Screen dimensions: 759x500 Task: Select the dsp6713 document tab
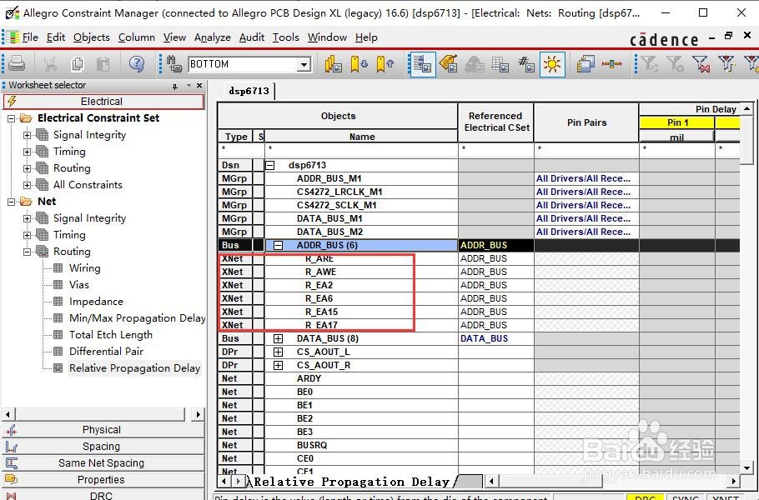[x=249, y=91]
